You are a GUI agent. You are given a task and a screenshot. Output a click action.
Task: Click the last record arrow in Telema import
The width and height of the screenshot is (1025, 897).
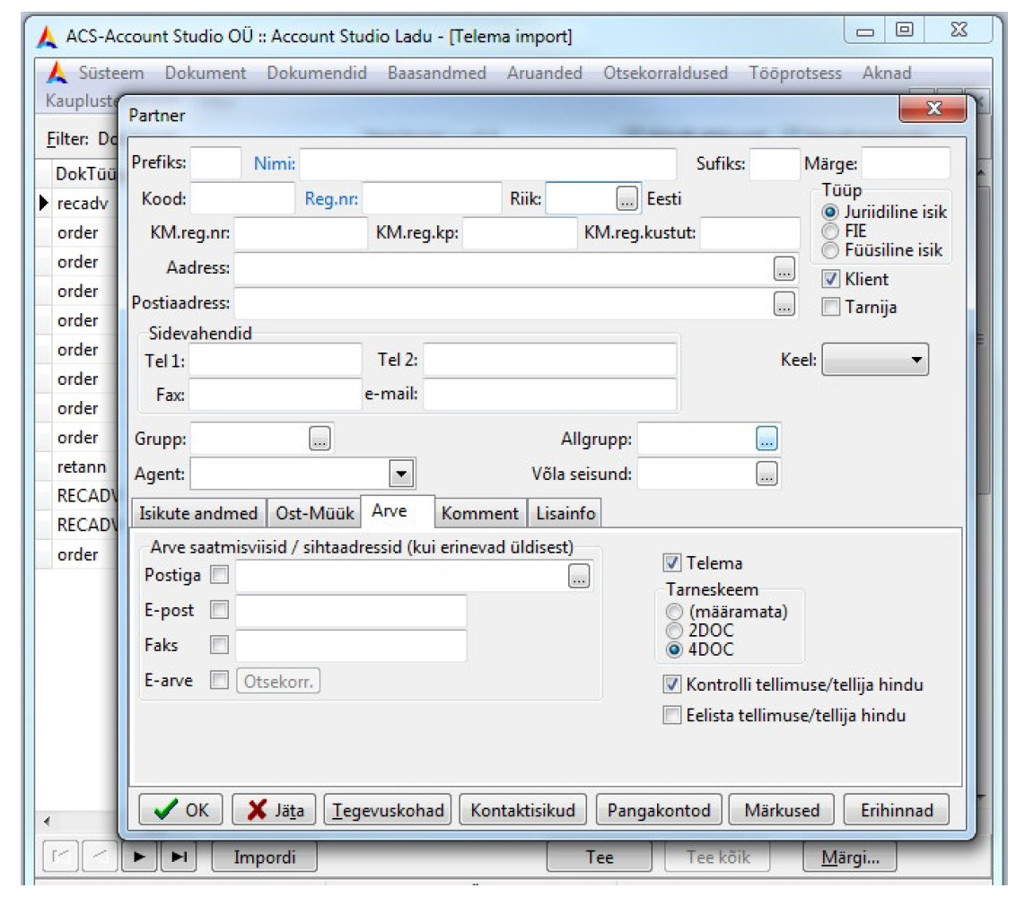pyautogui.click(x=179, y=857)
